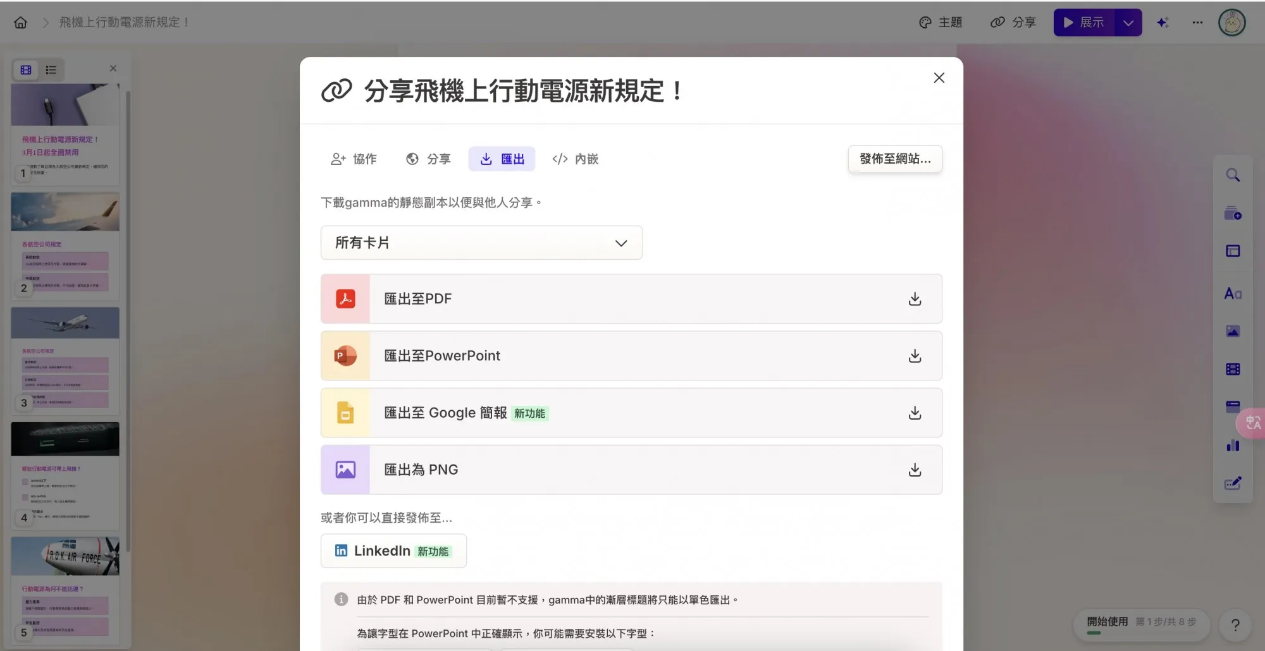
Task: Open search in the right toolbar
Action: pos(1233,175)
